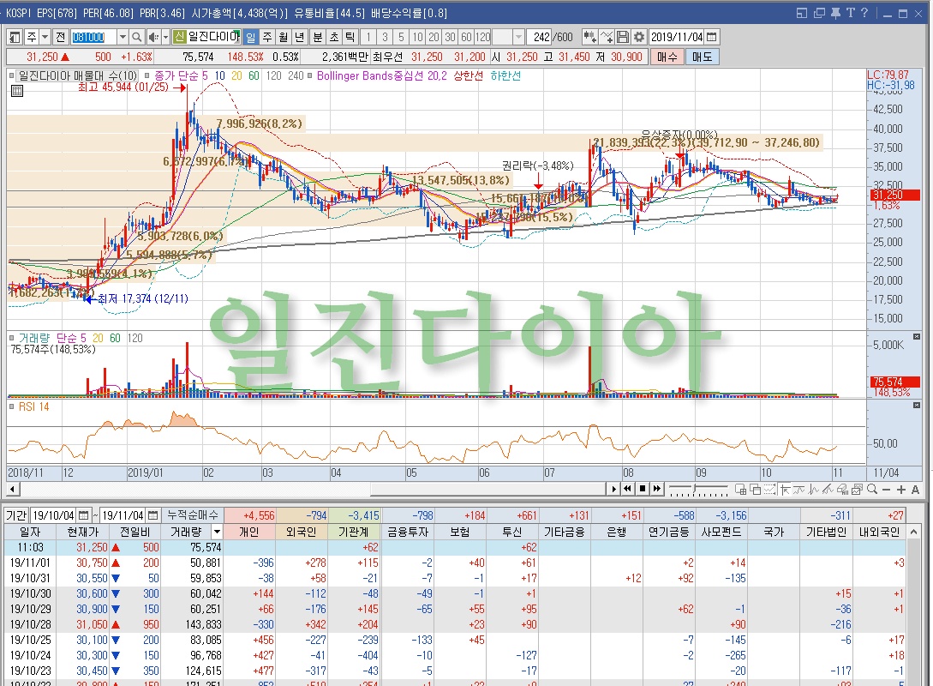The width and height of the screenshot is (933, 686).
Task: Click the chart horizontal scrollbar thumb
Action: point(488,489)
